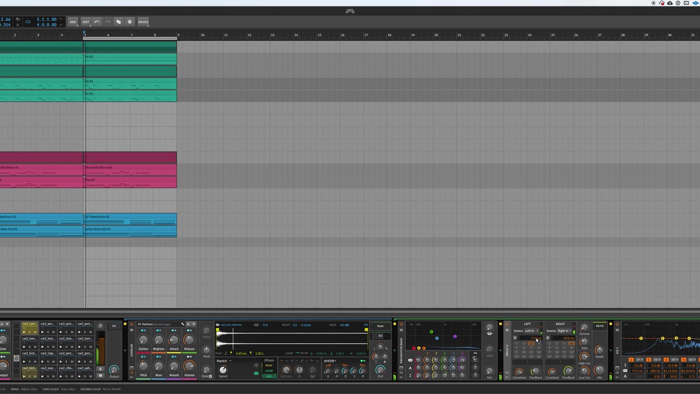
Task: Toggle the EQ-5 device power button
Action: 617,324
